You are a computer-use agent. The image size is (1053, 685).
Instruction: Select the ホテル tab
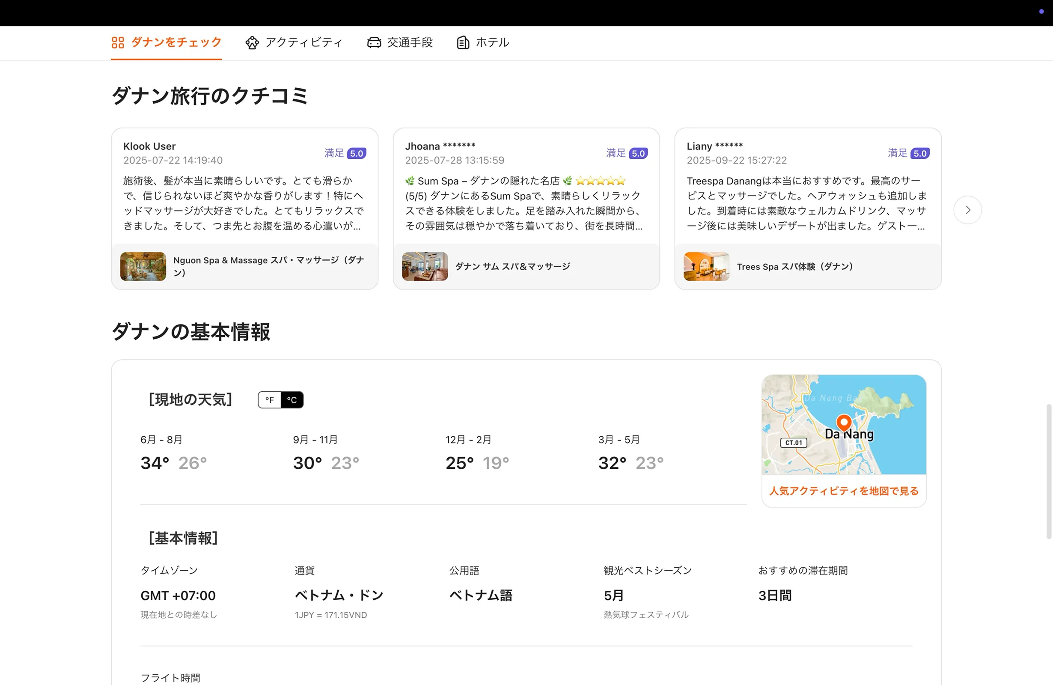tap(483, 42)
